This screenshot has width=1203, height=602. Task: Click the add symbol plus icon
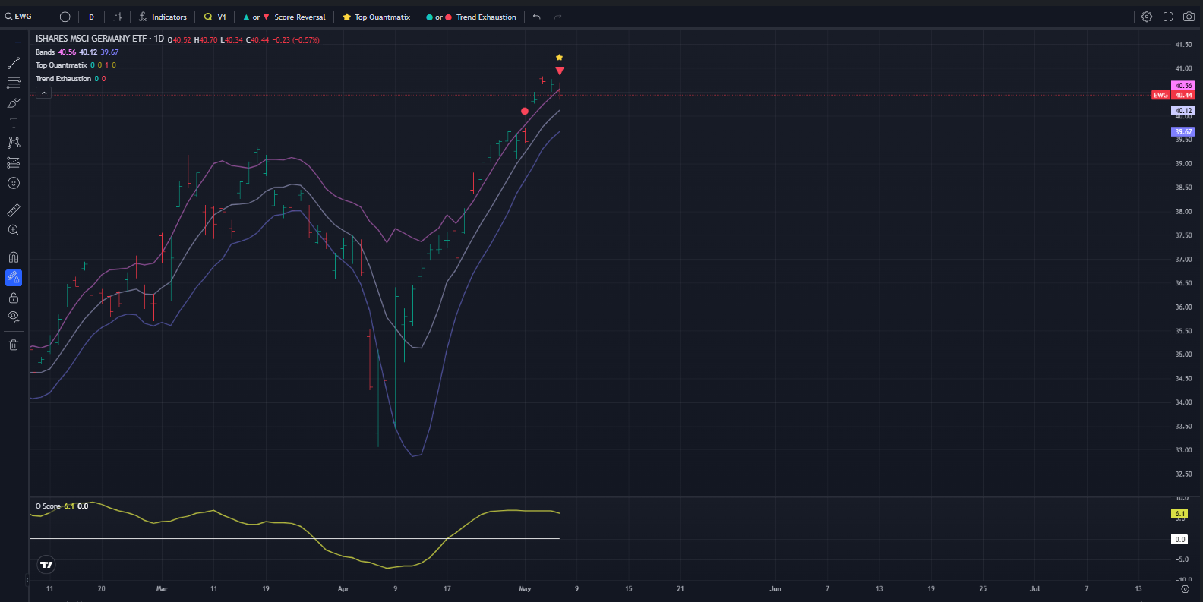coord(65,17)
